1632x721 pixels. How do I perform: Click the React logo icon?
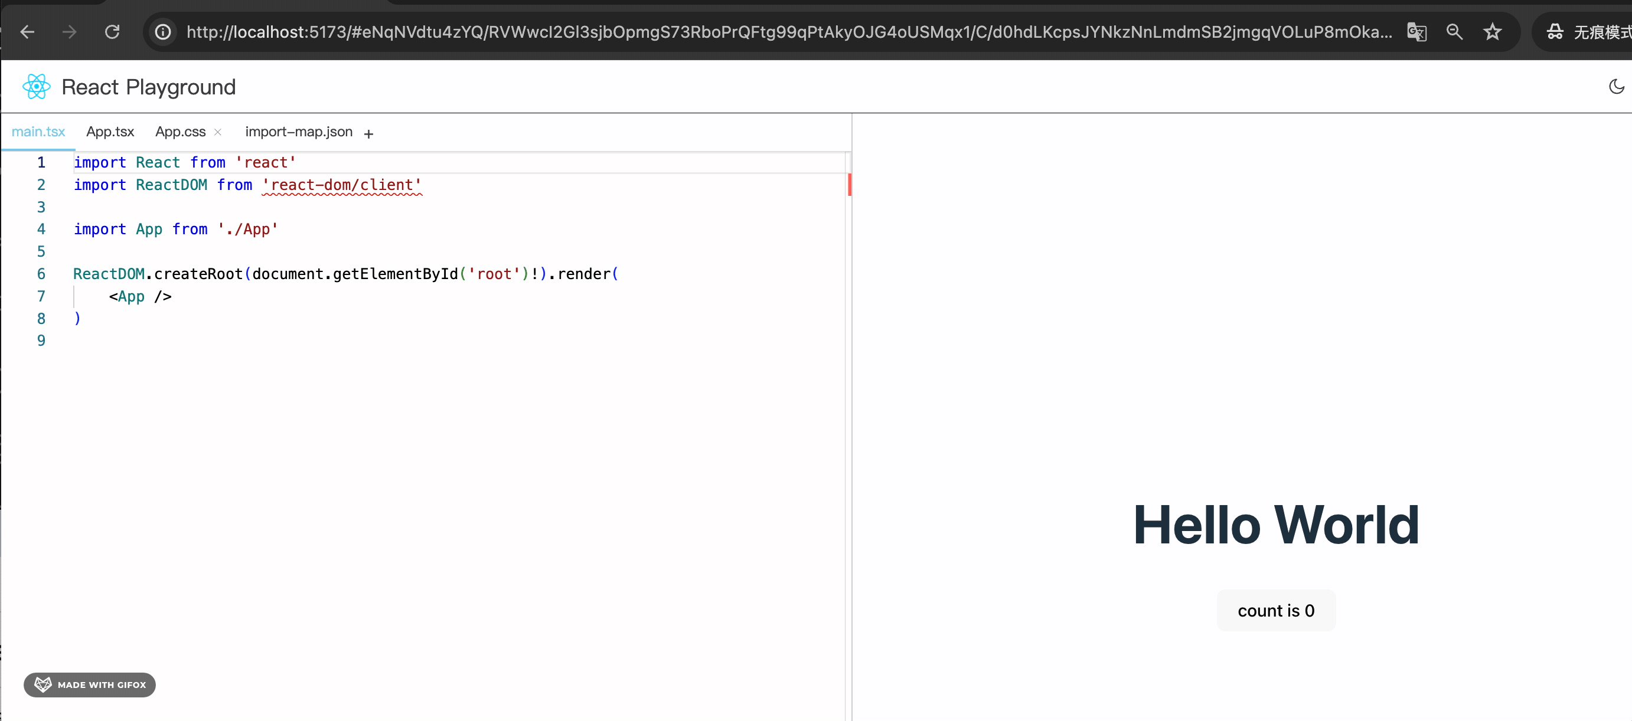click(x=36, y=87)
